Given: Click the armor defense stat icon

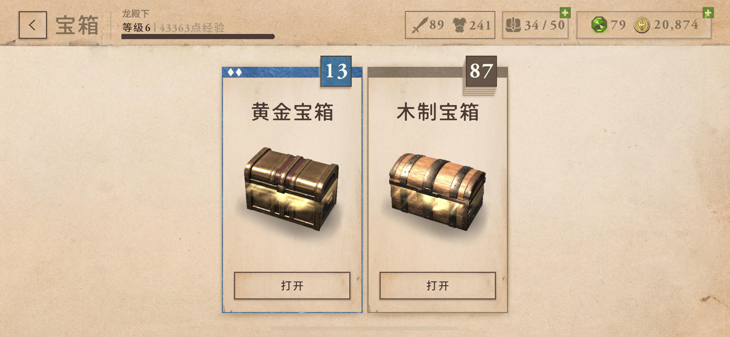Looking at the screenshot, I should coord(459,25).
